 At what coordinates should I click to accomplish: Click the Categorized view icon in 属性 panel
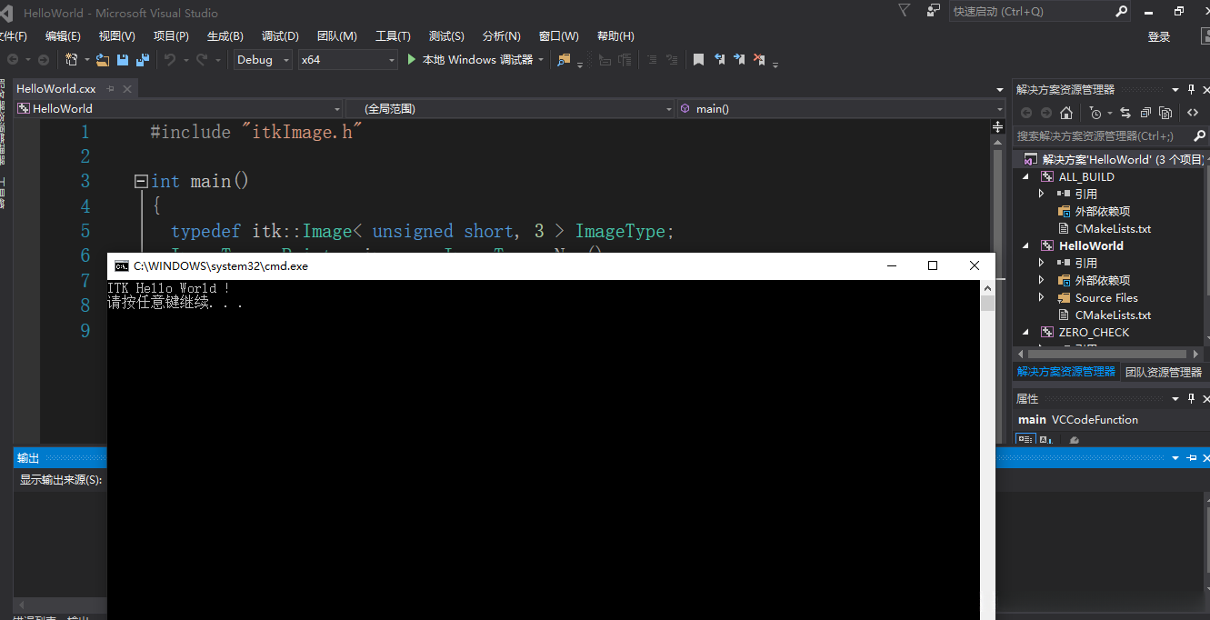pyautogui.click(x=1025, y=440)
